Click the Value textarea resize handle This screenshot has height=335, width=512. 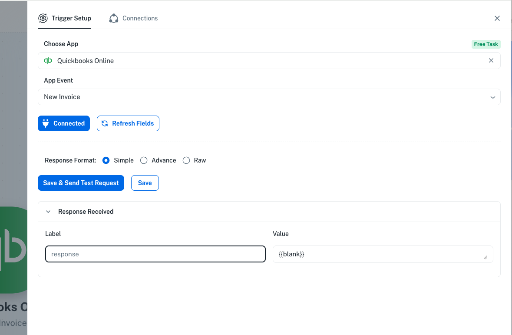tap(485, 257)
